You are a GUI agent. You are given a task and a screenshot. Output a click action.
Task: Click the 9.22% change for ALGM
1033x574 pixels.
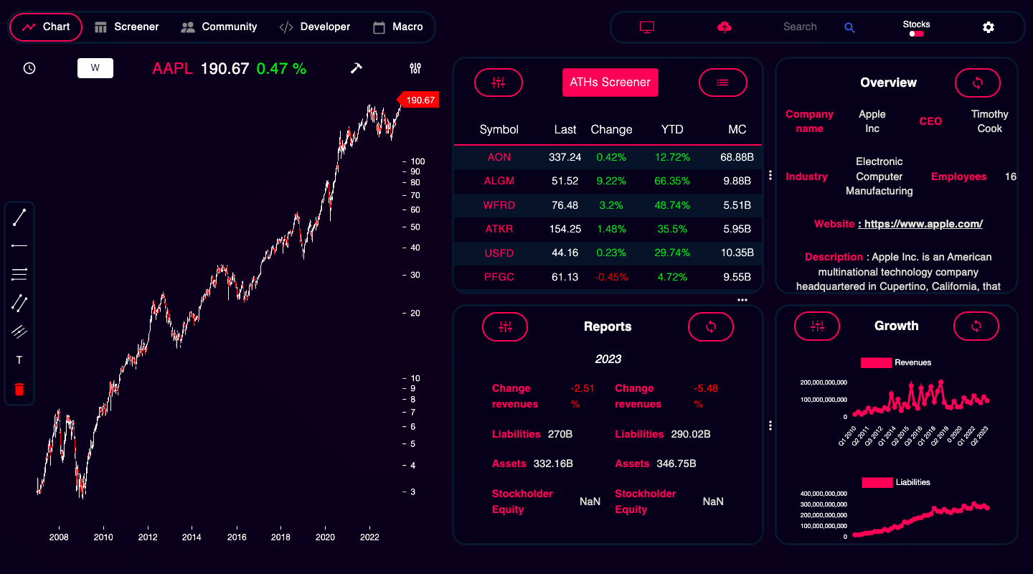[611, 181]
